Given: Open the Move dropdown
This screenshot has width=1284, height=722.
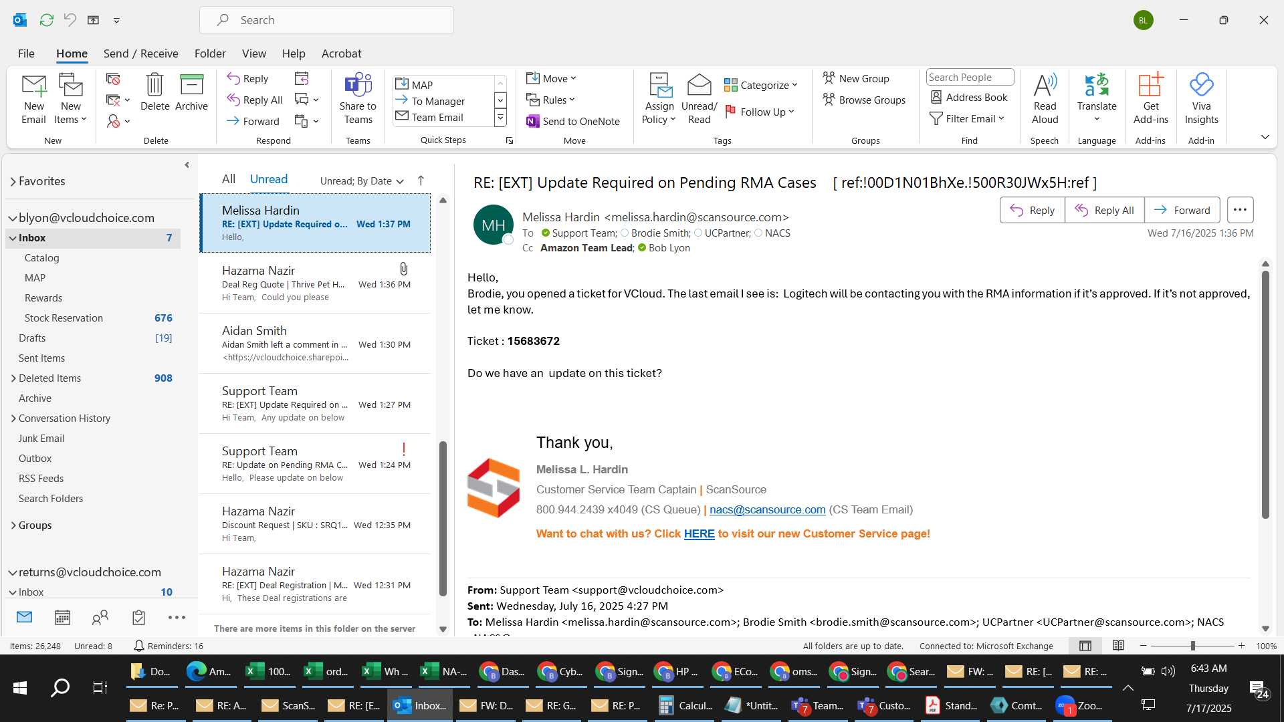Looking at the screenshot, I should coord(551,78).
